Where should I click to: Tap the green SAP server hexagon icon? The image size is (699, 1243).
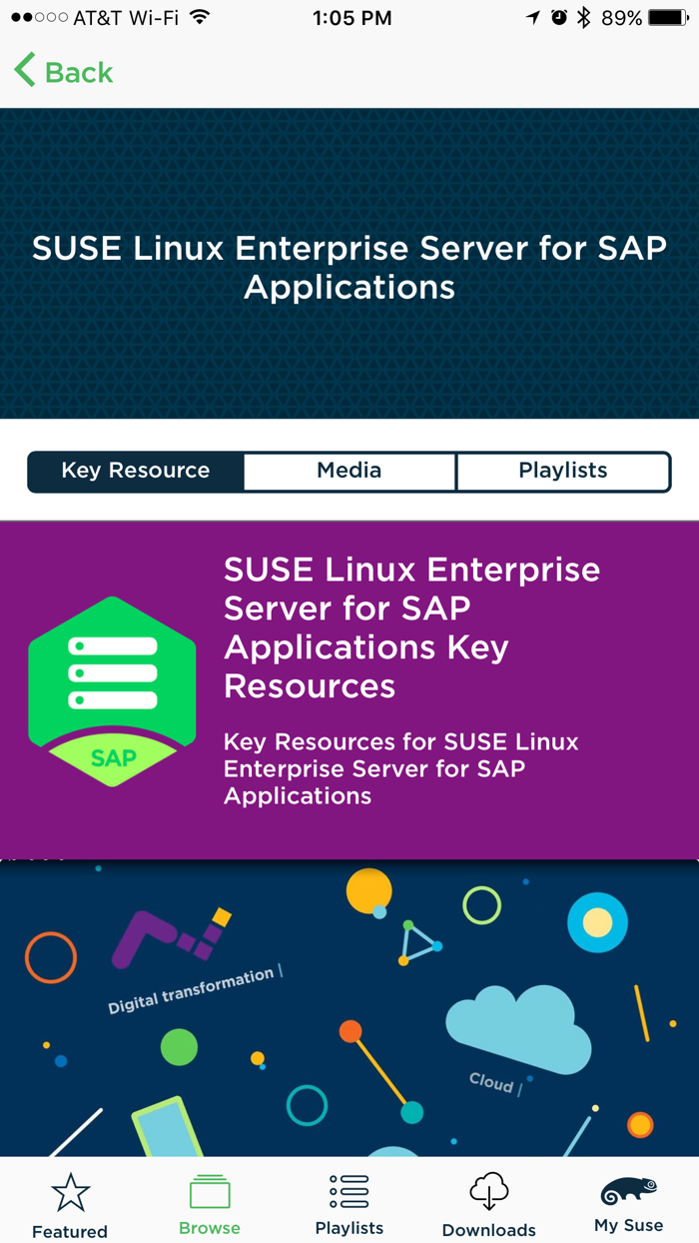coord(112,690)
